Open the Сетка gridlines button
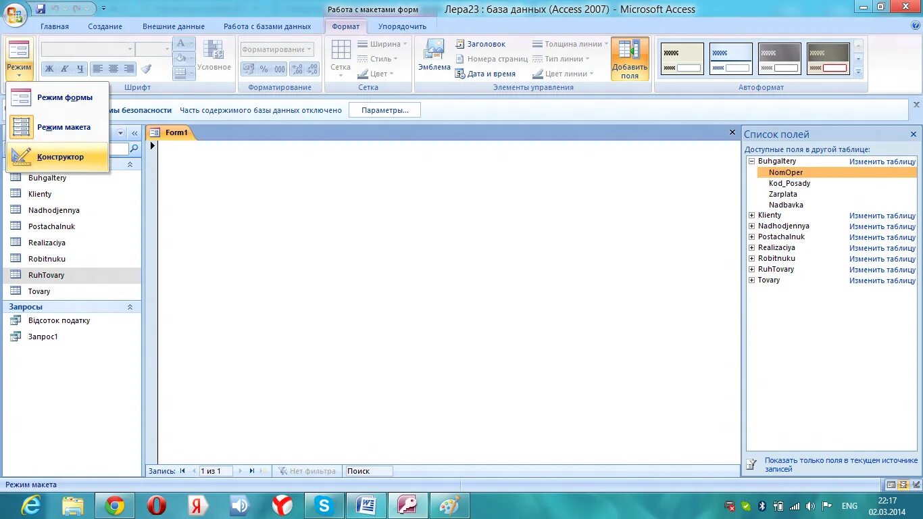 point(341,58)
